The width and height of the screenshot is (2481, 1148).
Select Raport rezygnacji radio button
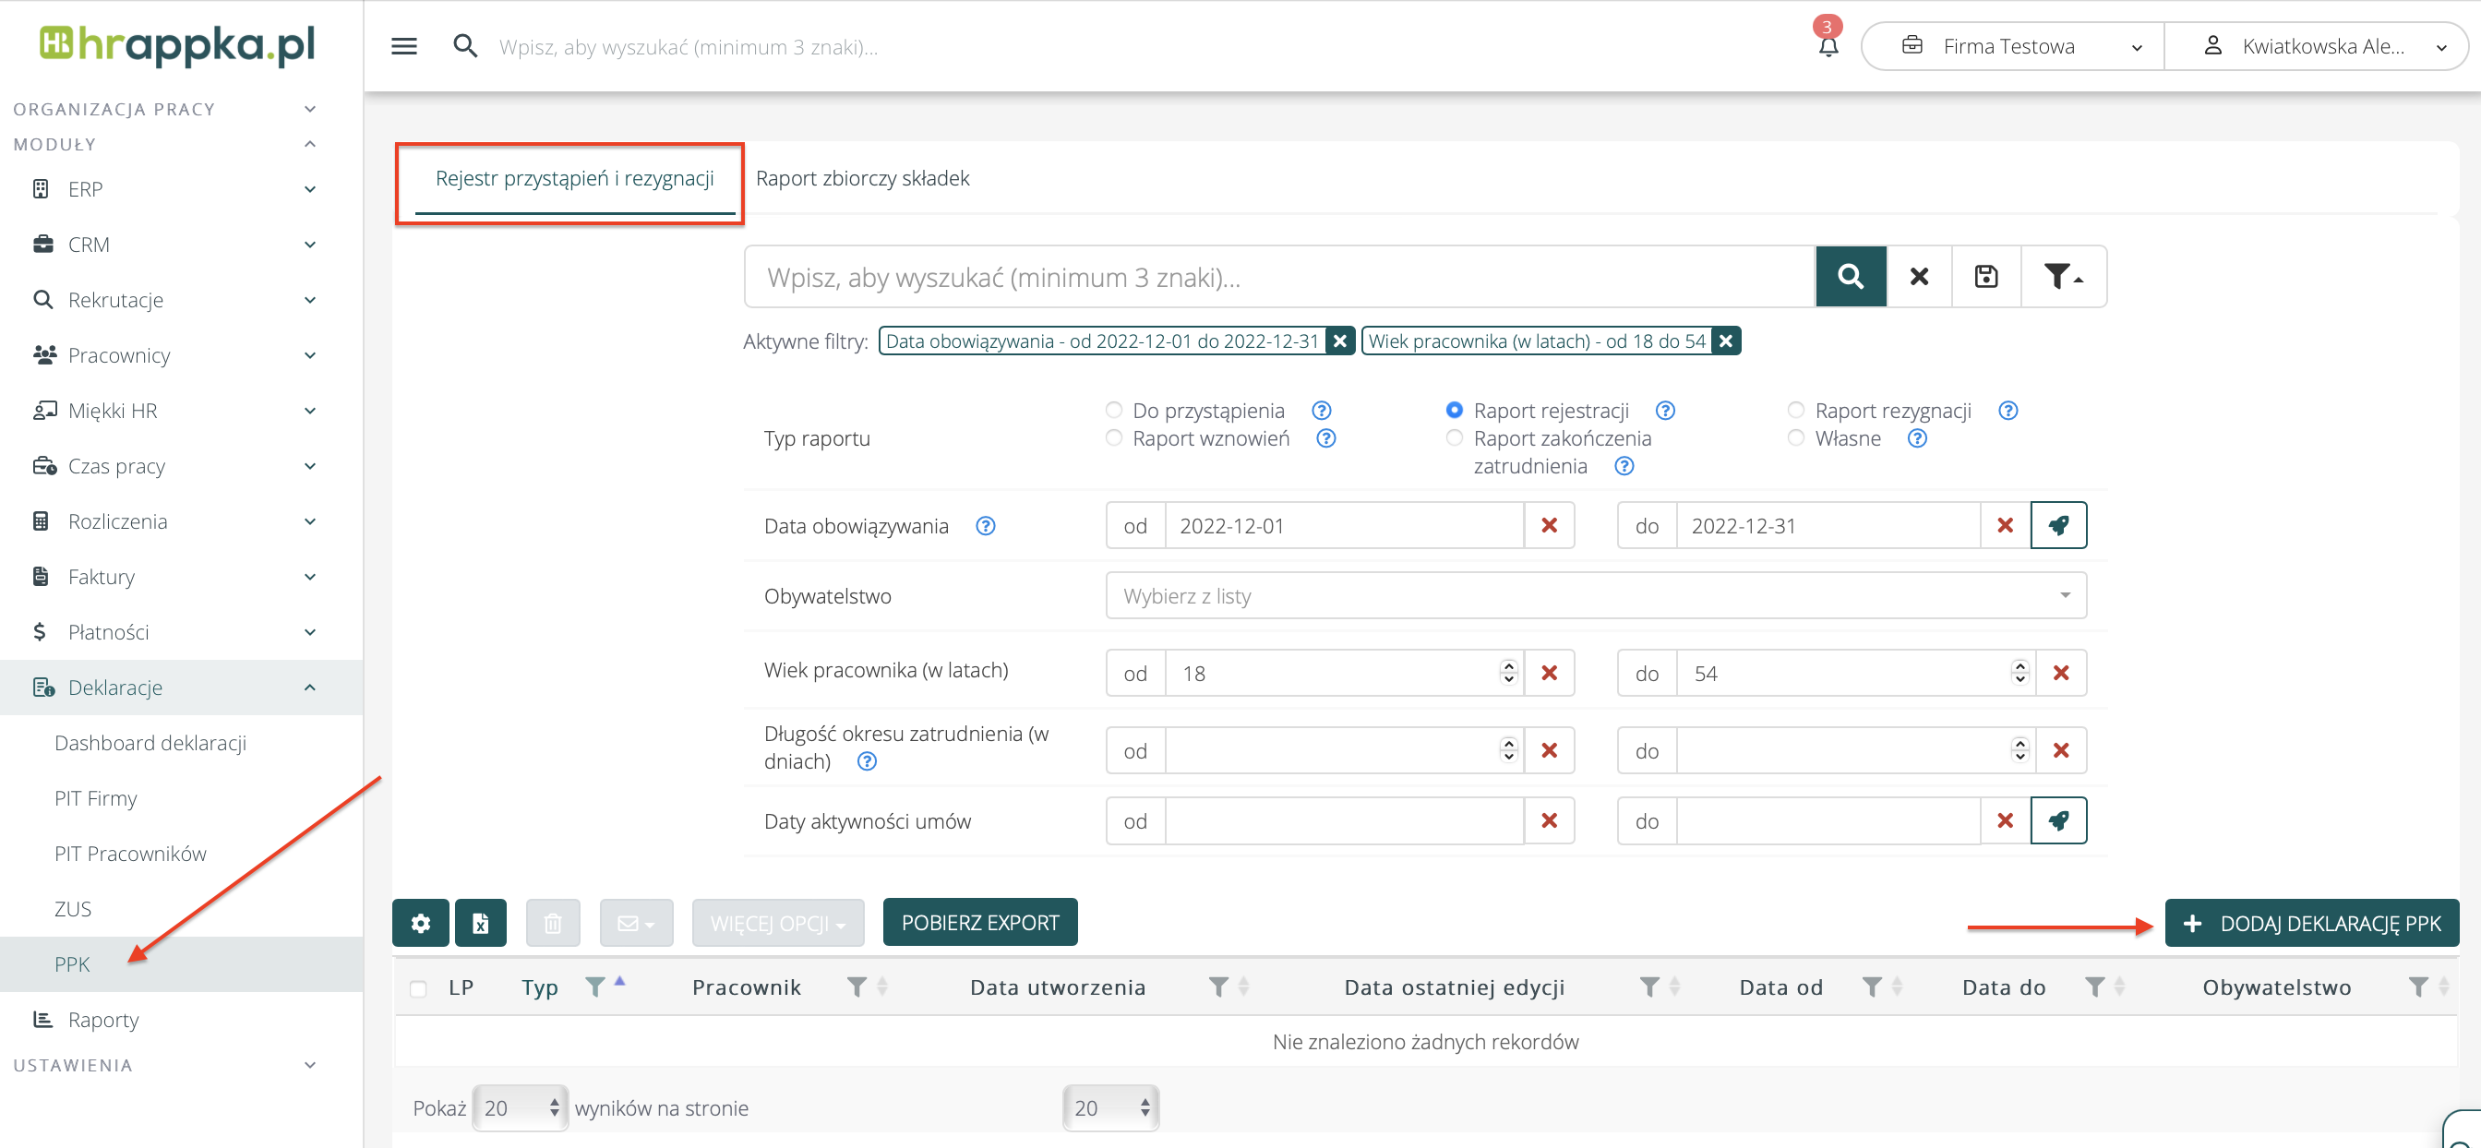click(1794, 411)
